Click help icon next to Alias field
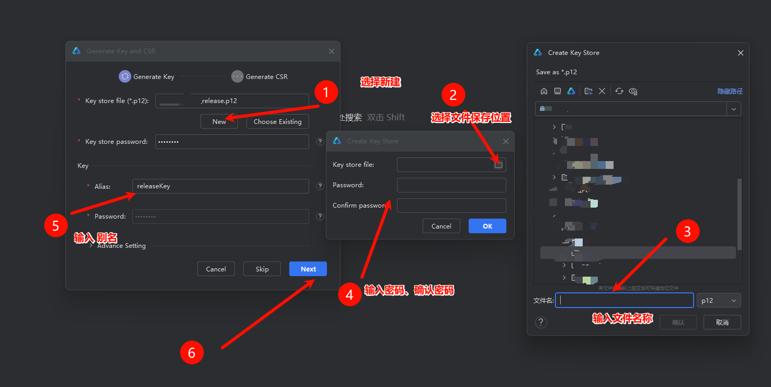 pyautogui.click(x=320, y=186)
